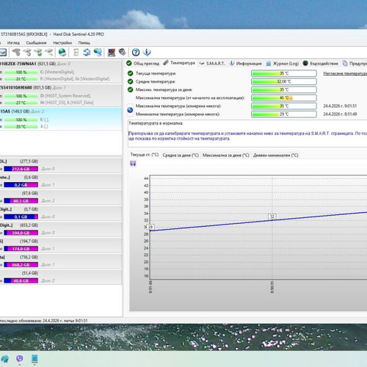The height and width of the screenshot is (367, 367).
Task: Open the Настройки menu
Action: (62, 43)
